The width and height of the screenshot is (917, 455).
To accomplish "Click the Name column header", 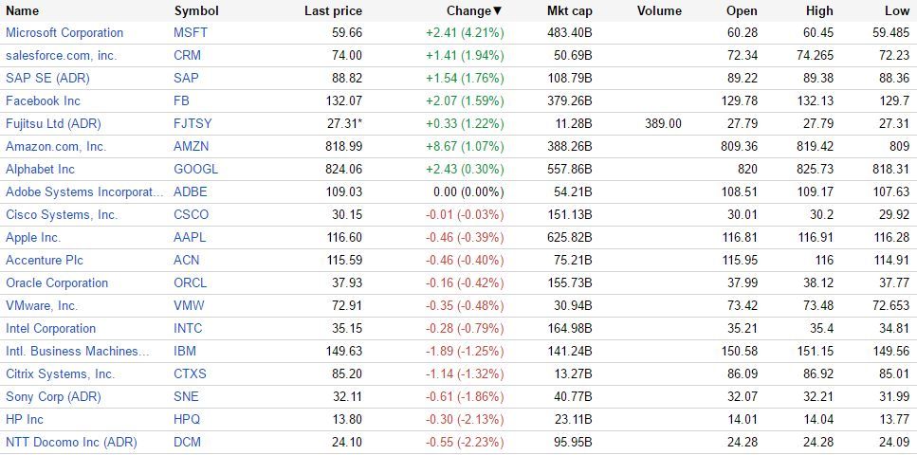I will click(x=23, y=11).
